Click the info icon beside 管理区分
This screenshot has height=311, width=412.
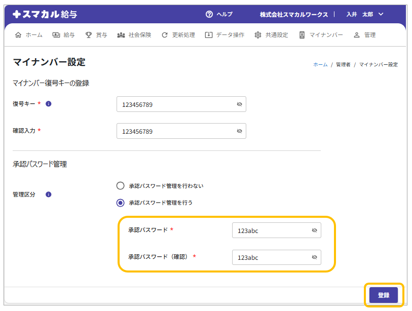tap(49, 195)
